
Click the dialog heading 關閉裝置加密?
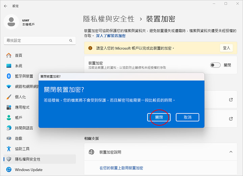64,90
